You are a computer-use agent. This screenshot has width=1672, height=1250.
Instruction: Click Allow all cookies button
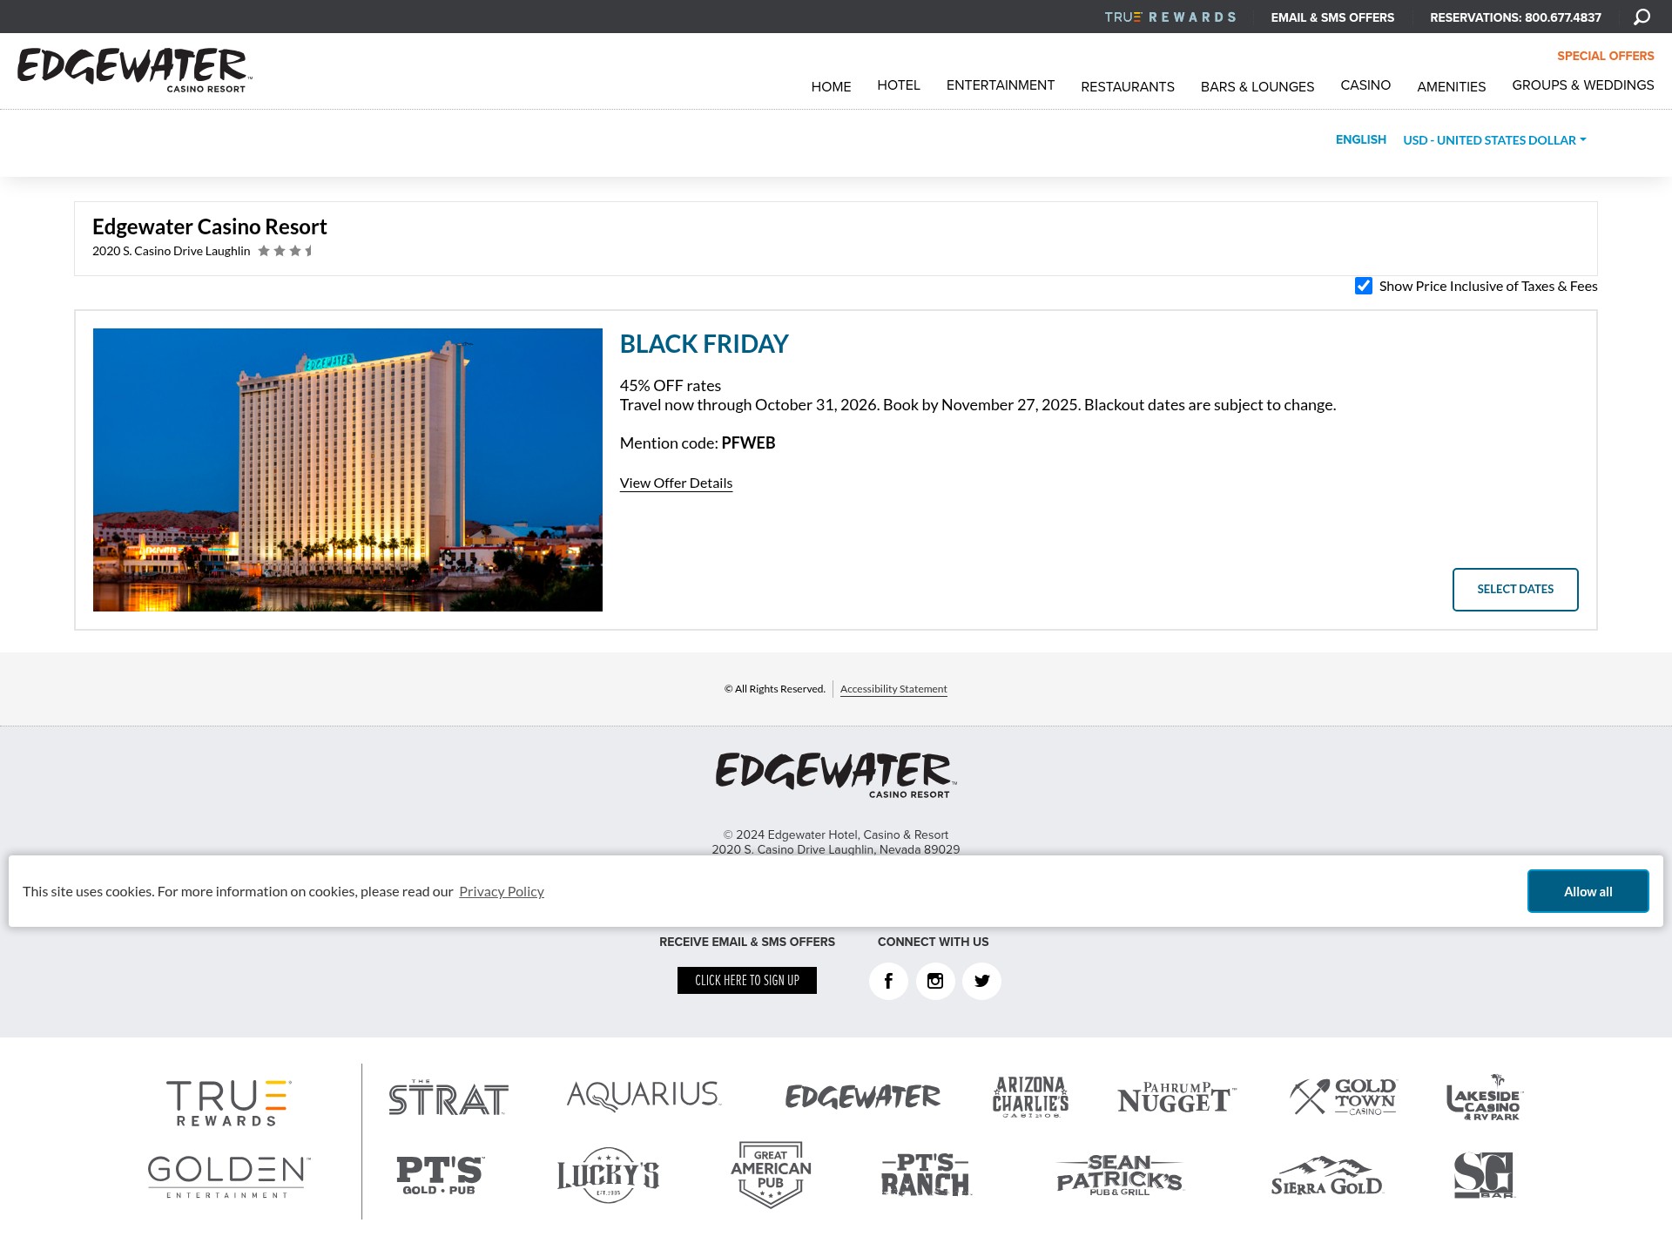pos(1588,891)
